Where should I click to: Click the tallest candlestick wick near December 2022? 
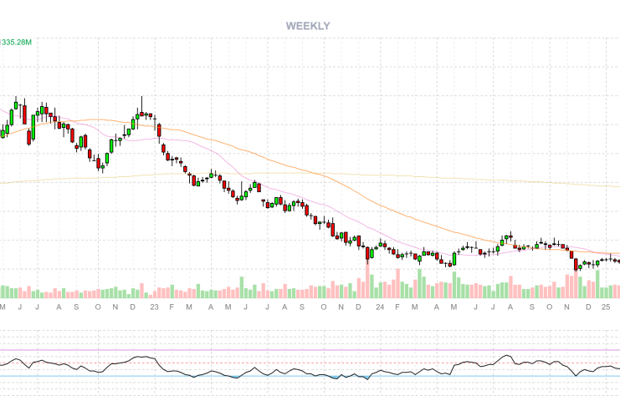pos(142,104)
